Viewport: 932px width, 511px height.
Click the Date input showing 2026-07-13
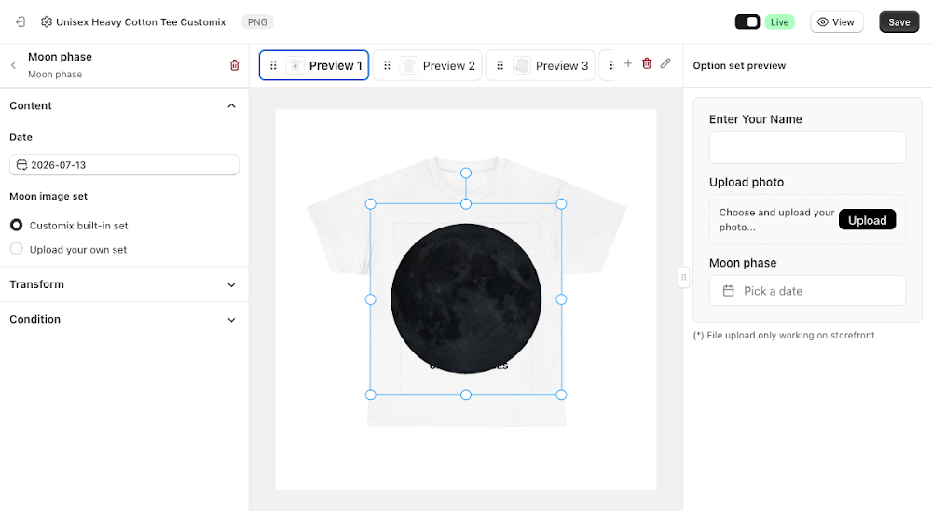pyautogui.click(x=124, y=165)
